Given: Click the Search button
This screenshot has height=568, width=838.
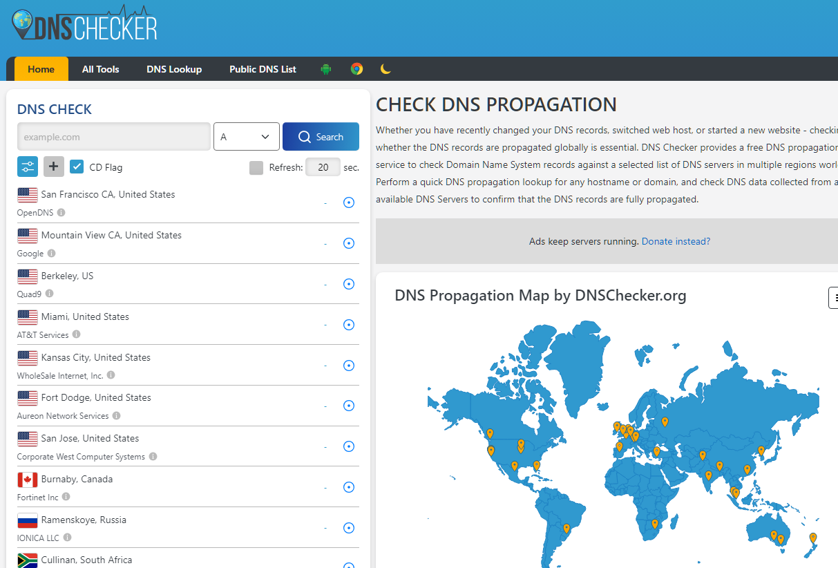Looking at the screenshot, I should [321, 137].
